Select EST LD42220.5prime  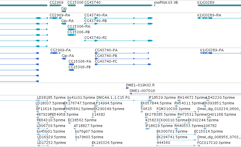point(220,98)
